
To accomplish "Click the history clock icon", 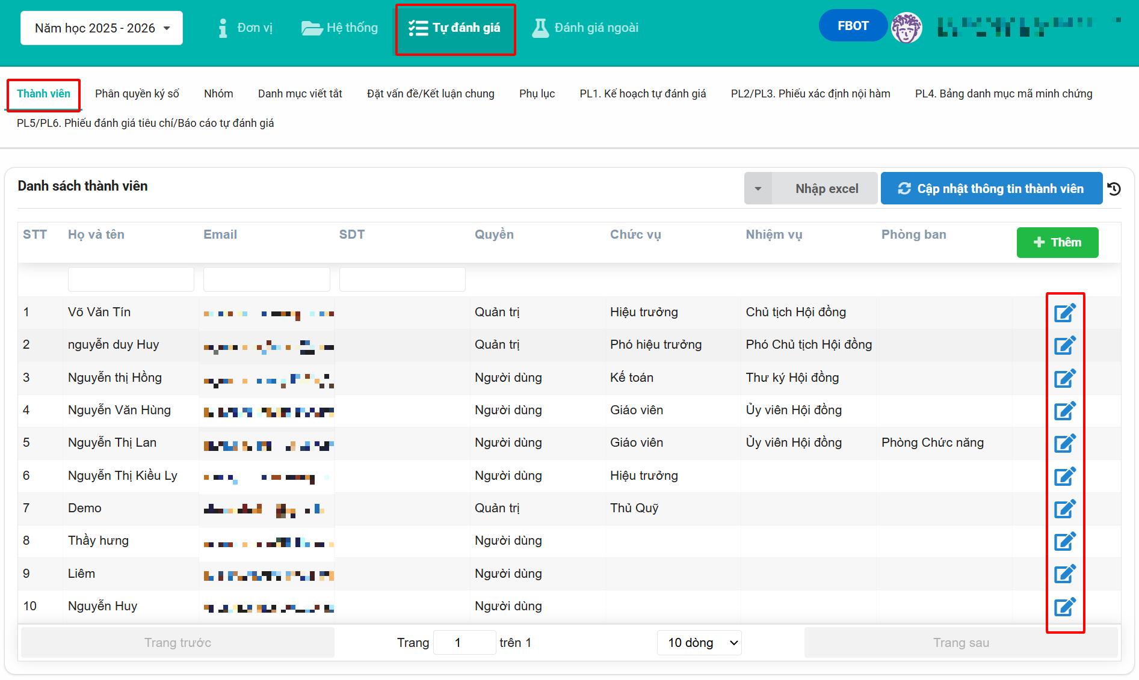I will [x=1114, y=189].
